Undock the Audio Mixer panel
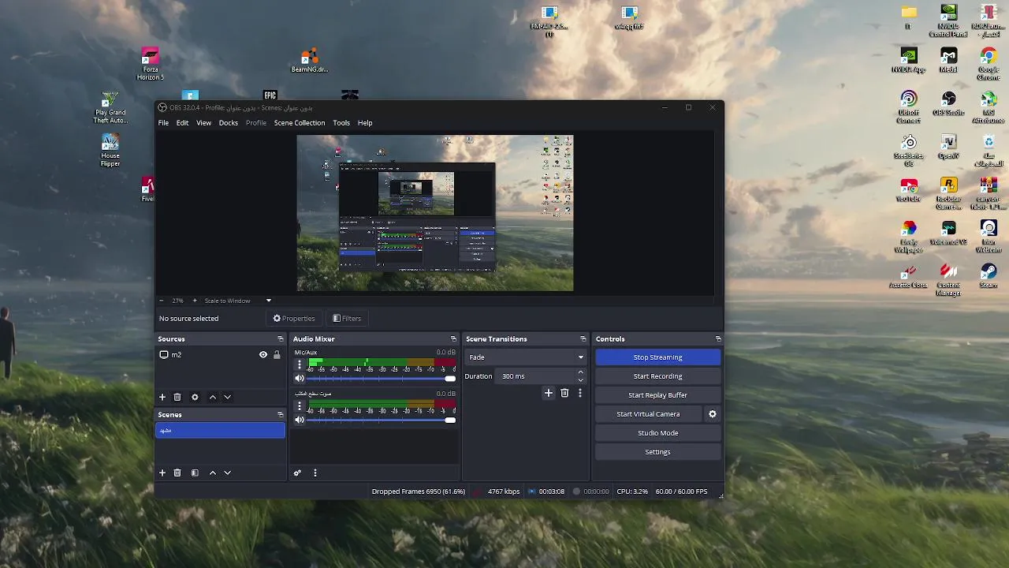This screenshot has width=1009, height=568. click(453, 338)
